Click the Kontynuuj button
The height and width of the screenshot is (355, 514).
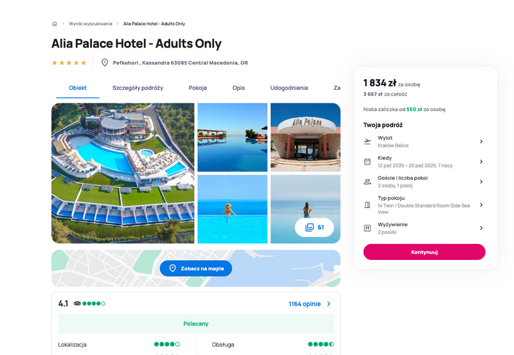tap(424, 252)
